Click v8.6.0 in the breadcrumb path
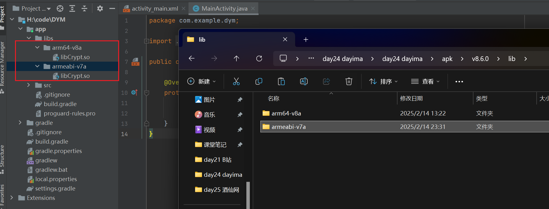 pyautogui.click(x=480, y=59)
